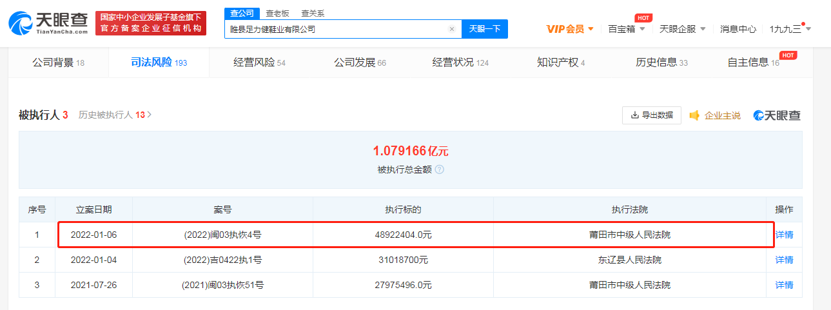Select the 司法风险 tab
The width and height of the screenshot is (831, 310).
159,63
